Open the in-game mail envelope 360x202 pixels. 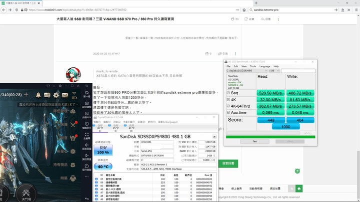coord(65,95)
